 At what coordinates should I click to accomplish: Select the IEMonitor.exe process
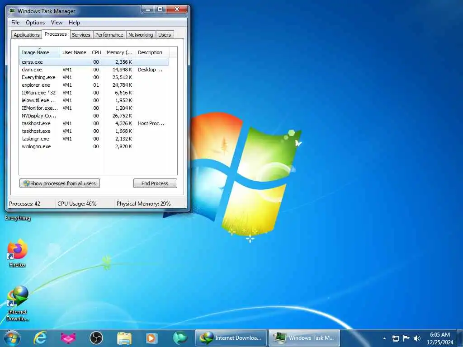94,108
